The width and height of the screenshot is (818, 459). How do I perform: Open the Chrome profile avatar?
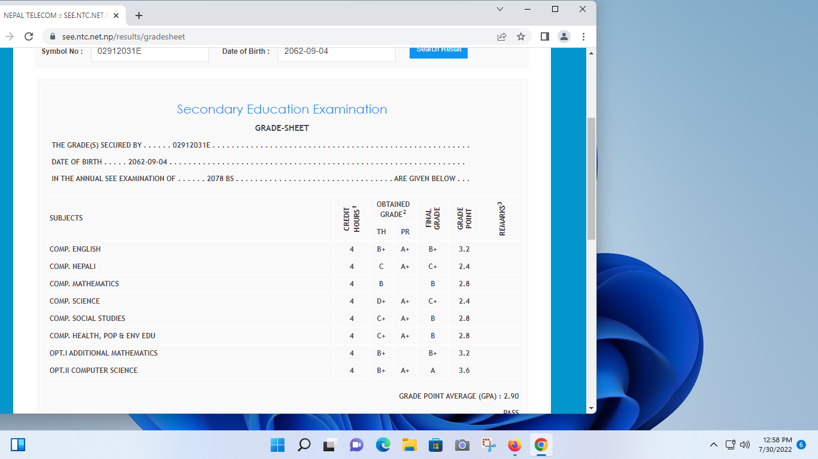coord(564,36)
